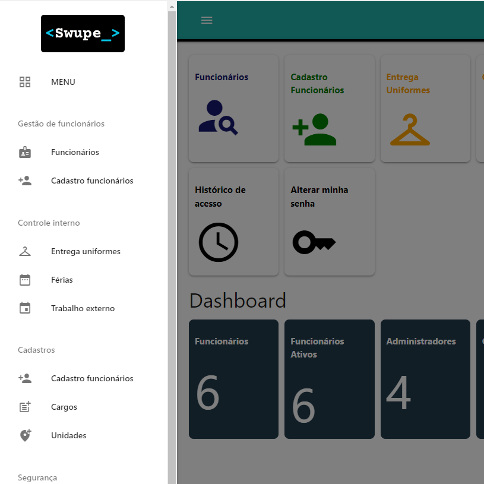Open Funcionários under Gestão de funcionários
This screenshot has width=484, height=484.
[75, 153]
